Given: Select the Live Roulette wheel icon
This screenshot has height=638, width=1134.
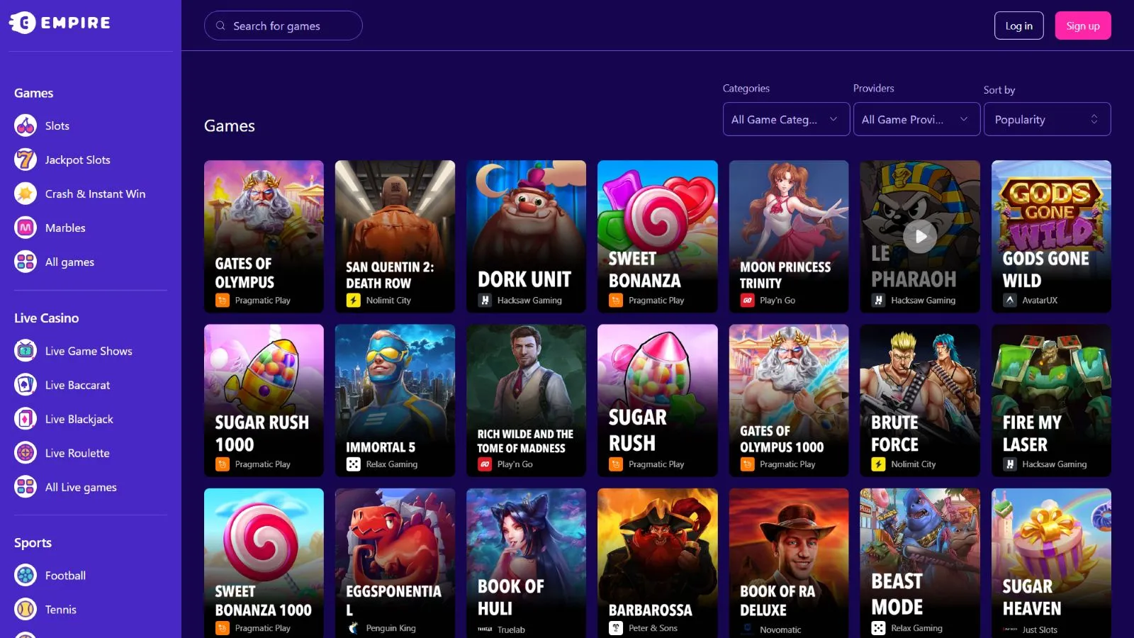Looking at the screenshot, I should pos(26,453).
